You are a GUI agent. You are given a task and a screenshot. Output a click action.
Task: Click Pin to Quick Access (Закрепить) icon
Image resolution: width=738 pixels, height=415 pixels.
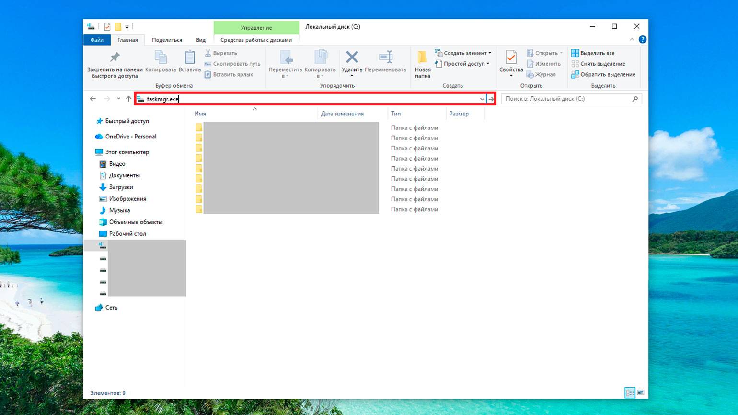click(115, 58)
